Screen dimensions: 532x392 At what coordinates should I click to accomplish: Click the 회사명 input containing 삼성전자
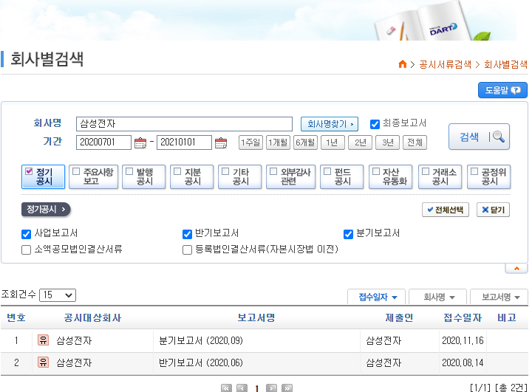click(x=184, y=124)
